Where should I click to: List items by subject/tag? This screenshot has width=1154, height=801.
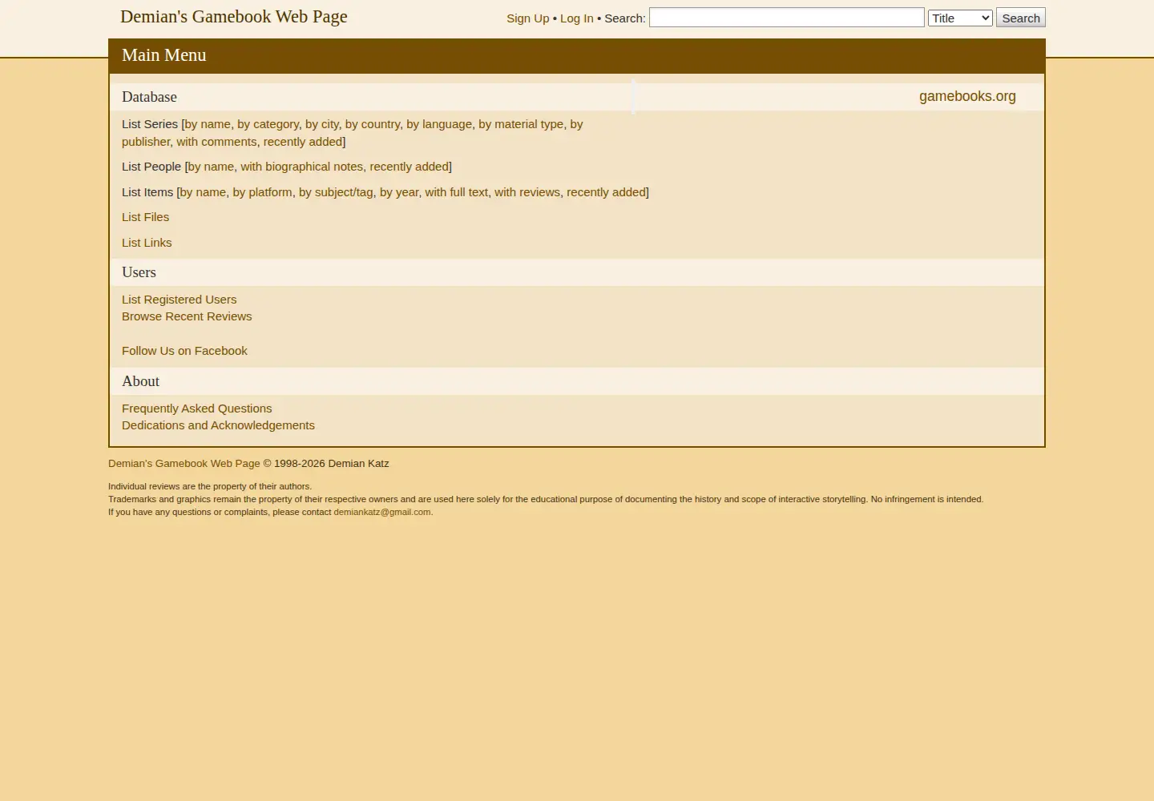(x=336, y=192)
